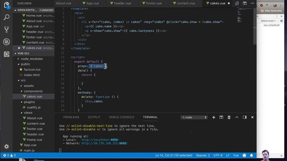
Task: Click the UTF-8 encoding in status bar
Action: coord(218,155)
